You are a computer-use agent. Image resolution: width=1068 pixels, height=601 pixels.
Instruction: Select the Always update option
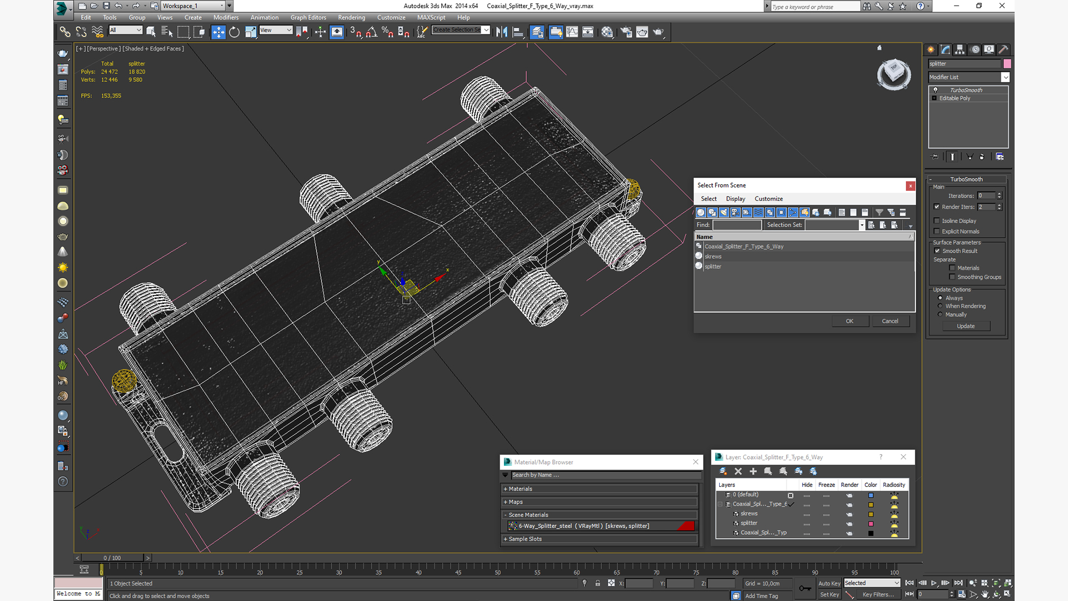(941, 298)
